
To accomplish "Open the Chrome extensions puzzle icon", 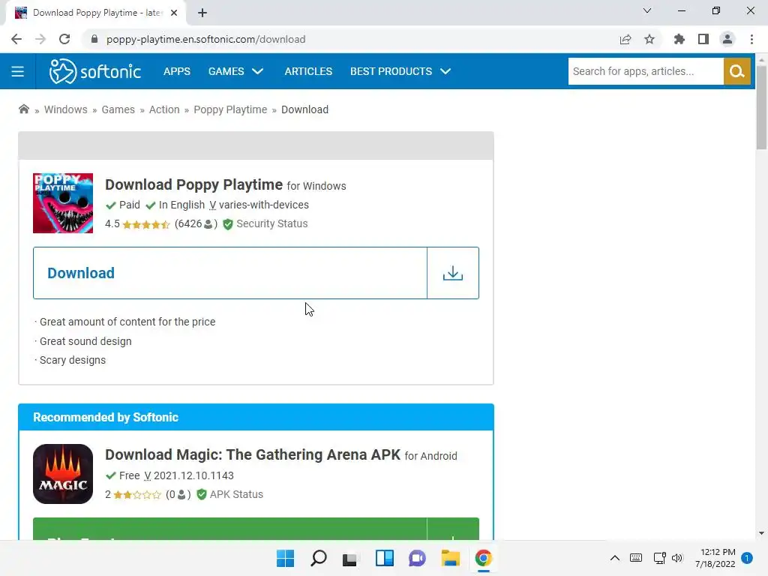I will coord(679,39).
